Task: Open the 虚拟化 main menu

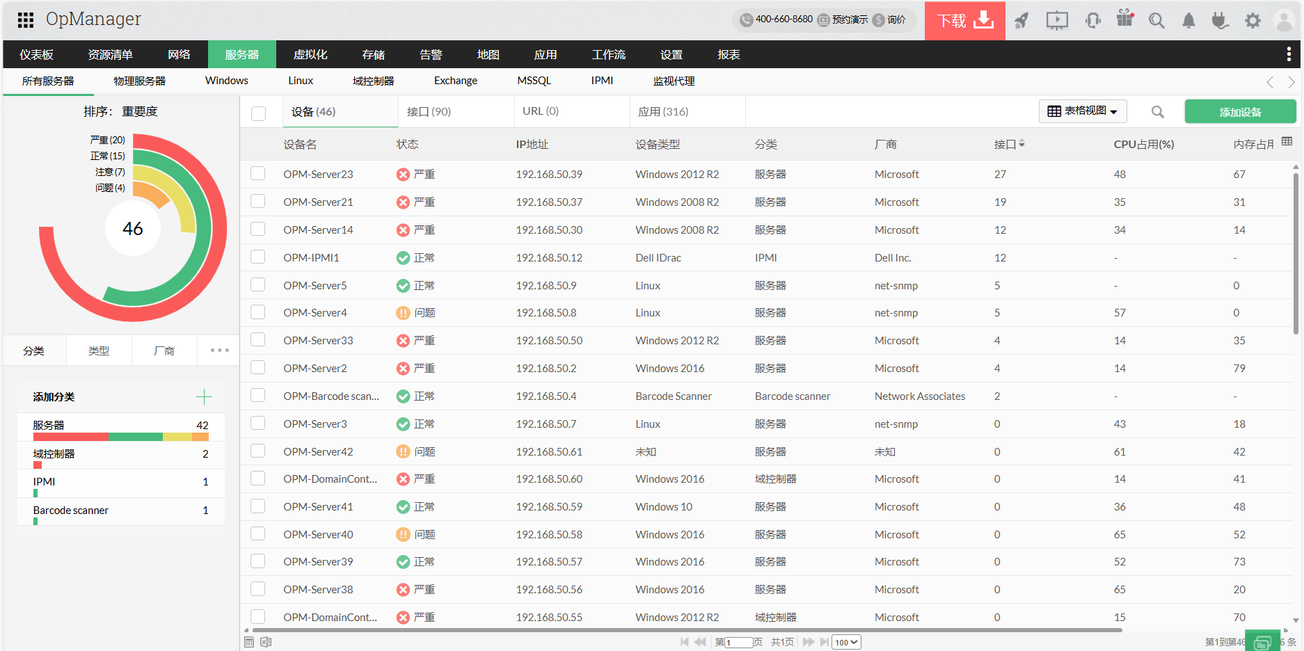Action: point(310,54)
